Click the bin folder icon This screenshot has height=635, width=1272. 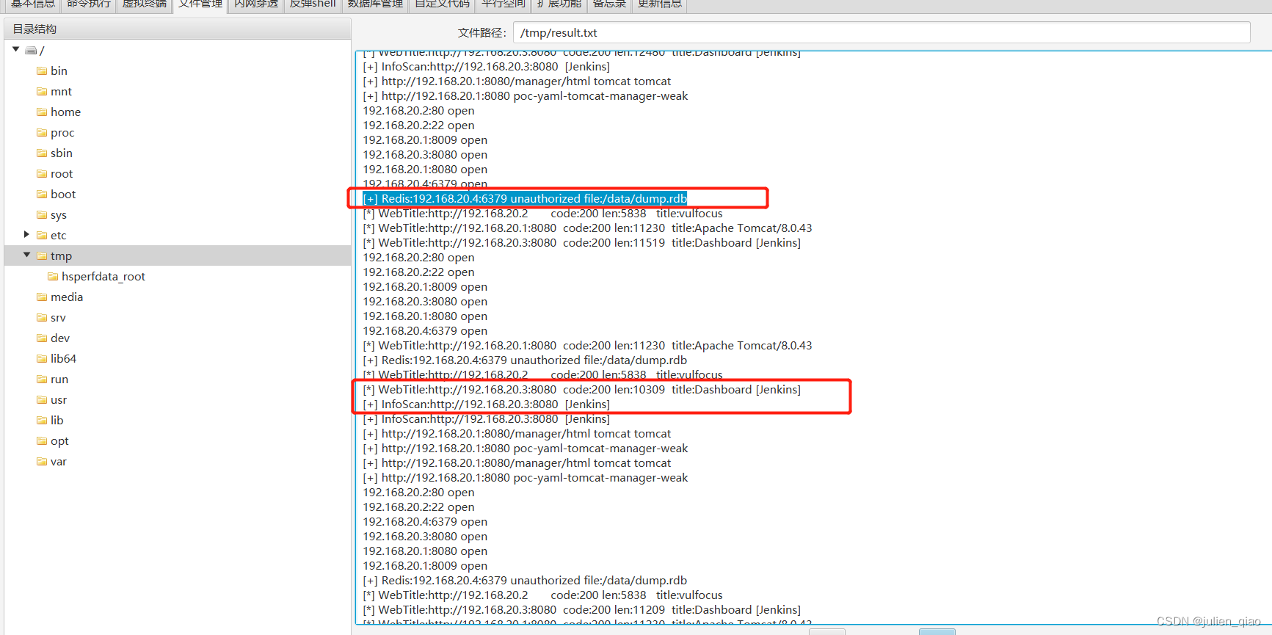pyautogui.click(x=42, y=71)
